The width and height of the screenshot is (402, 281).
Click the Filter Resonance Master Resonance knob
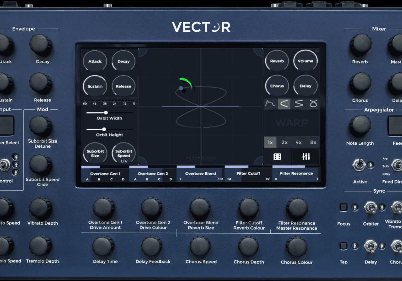(x=296, y=208)
